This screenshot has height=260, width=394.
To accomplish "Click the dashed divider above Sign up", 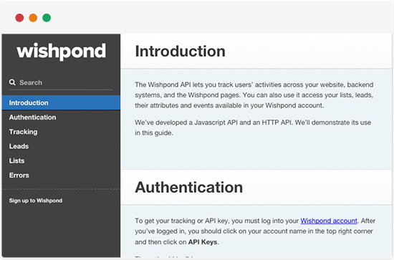I will click(x=61, y=189).
